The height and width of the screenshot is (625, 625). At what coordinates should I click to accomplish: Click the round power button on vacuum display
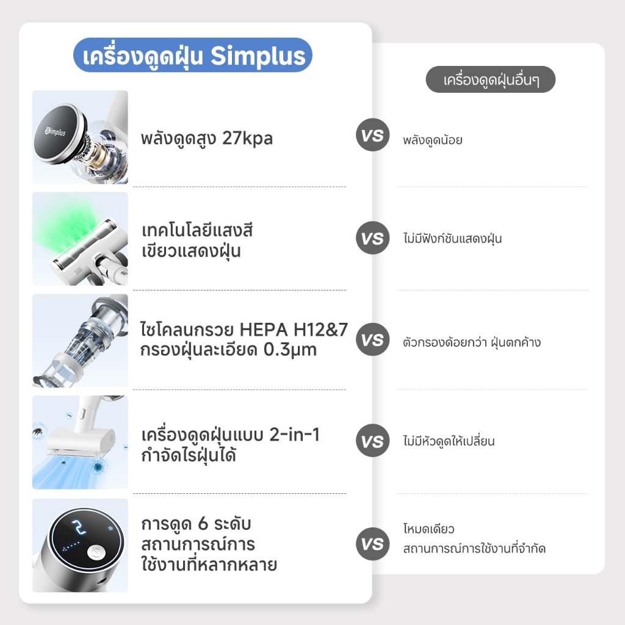96,553
